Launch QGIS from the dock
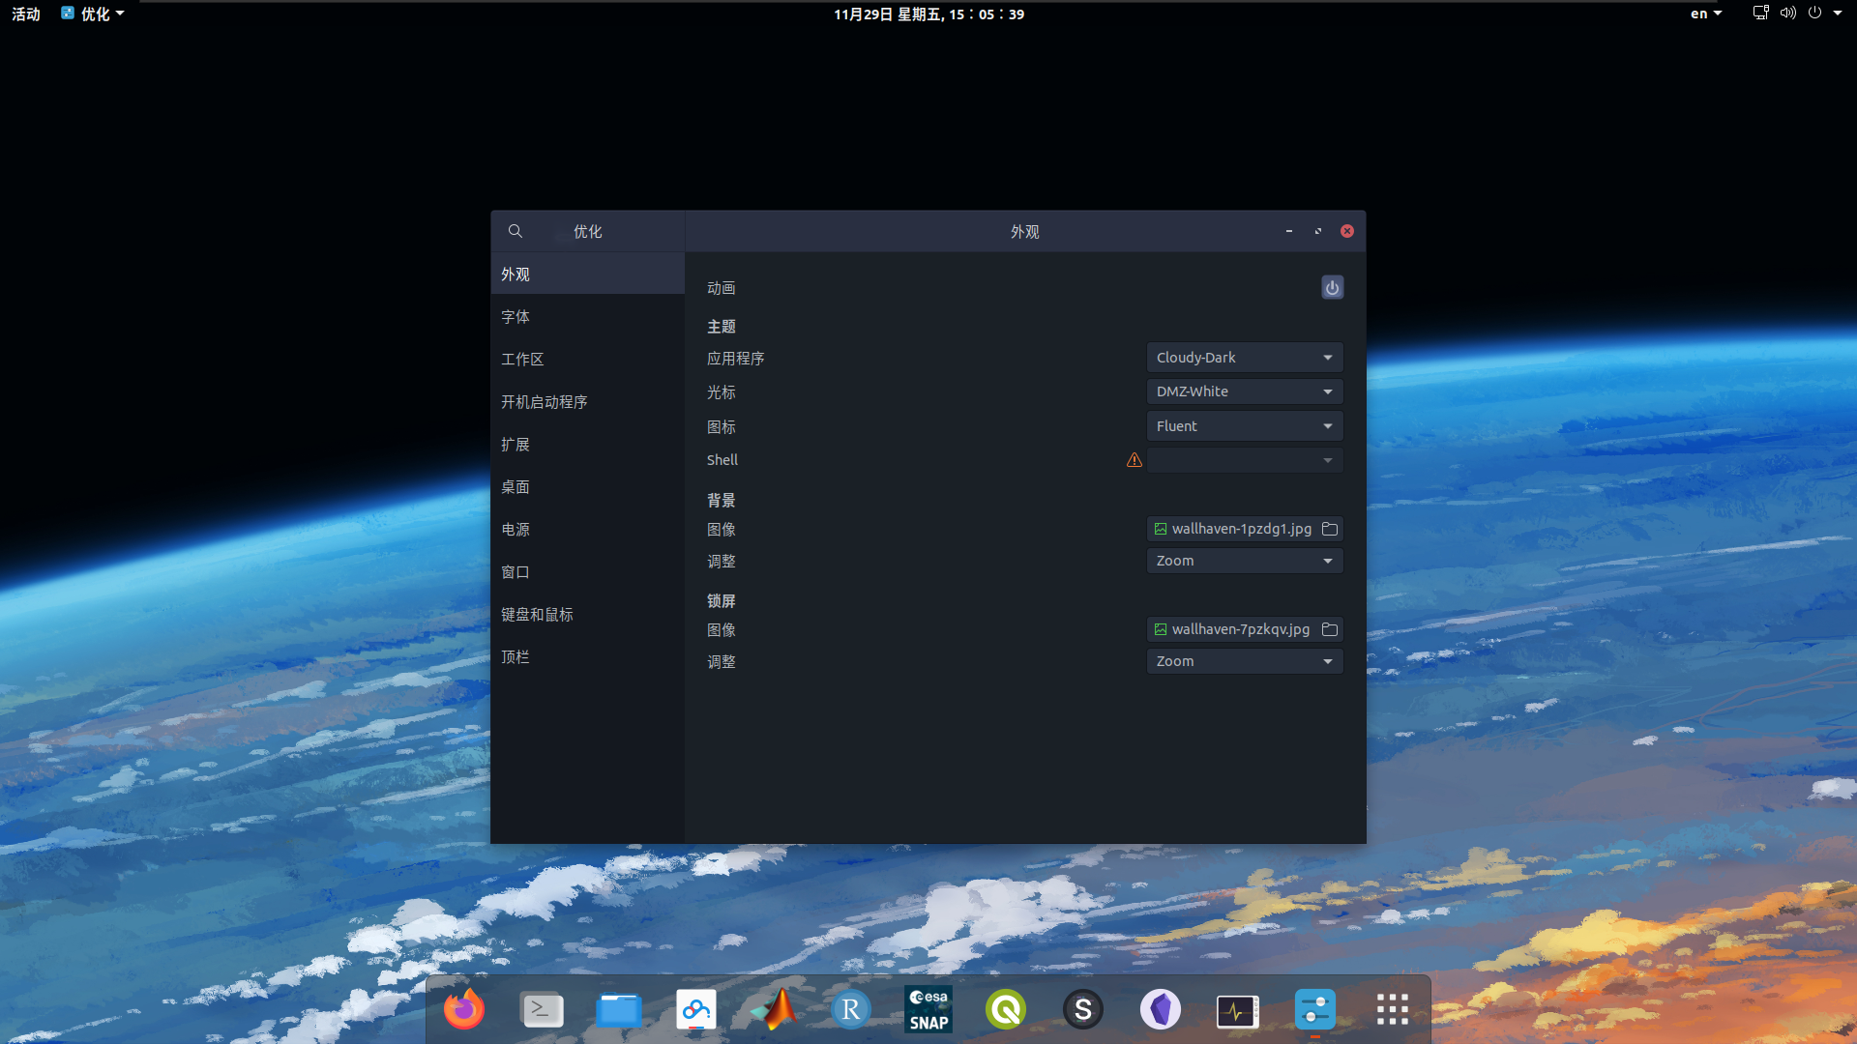1857x1044 pixels. click(1006, 1009)
